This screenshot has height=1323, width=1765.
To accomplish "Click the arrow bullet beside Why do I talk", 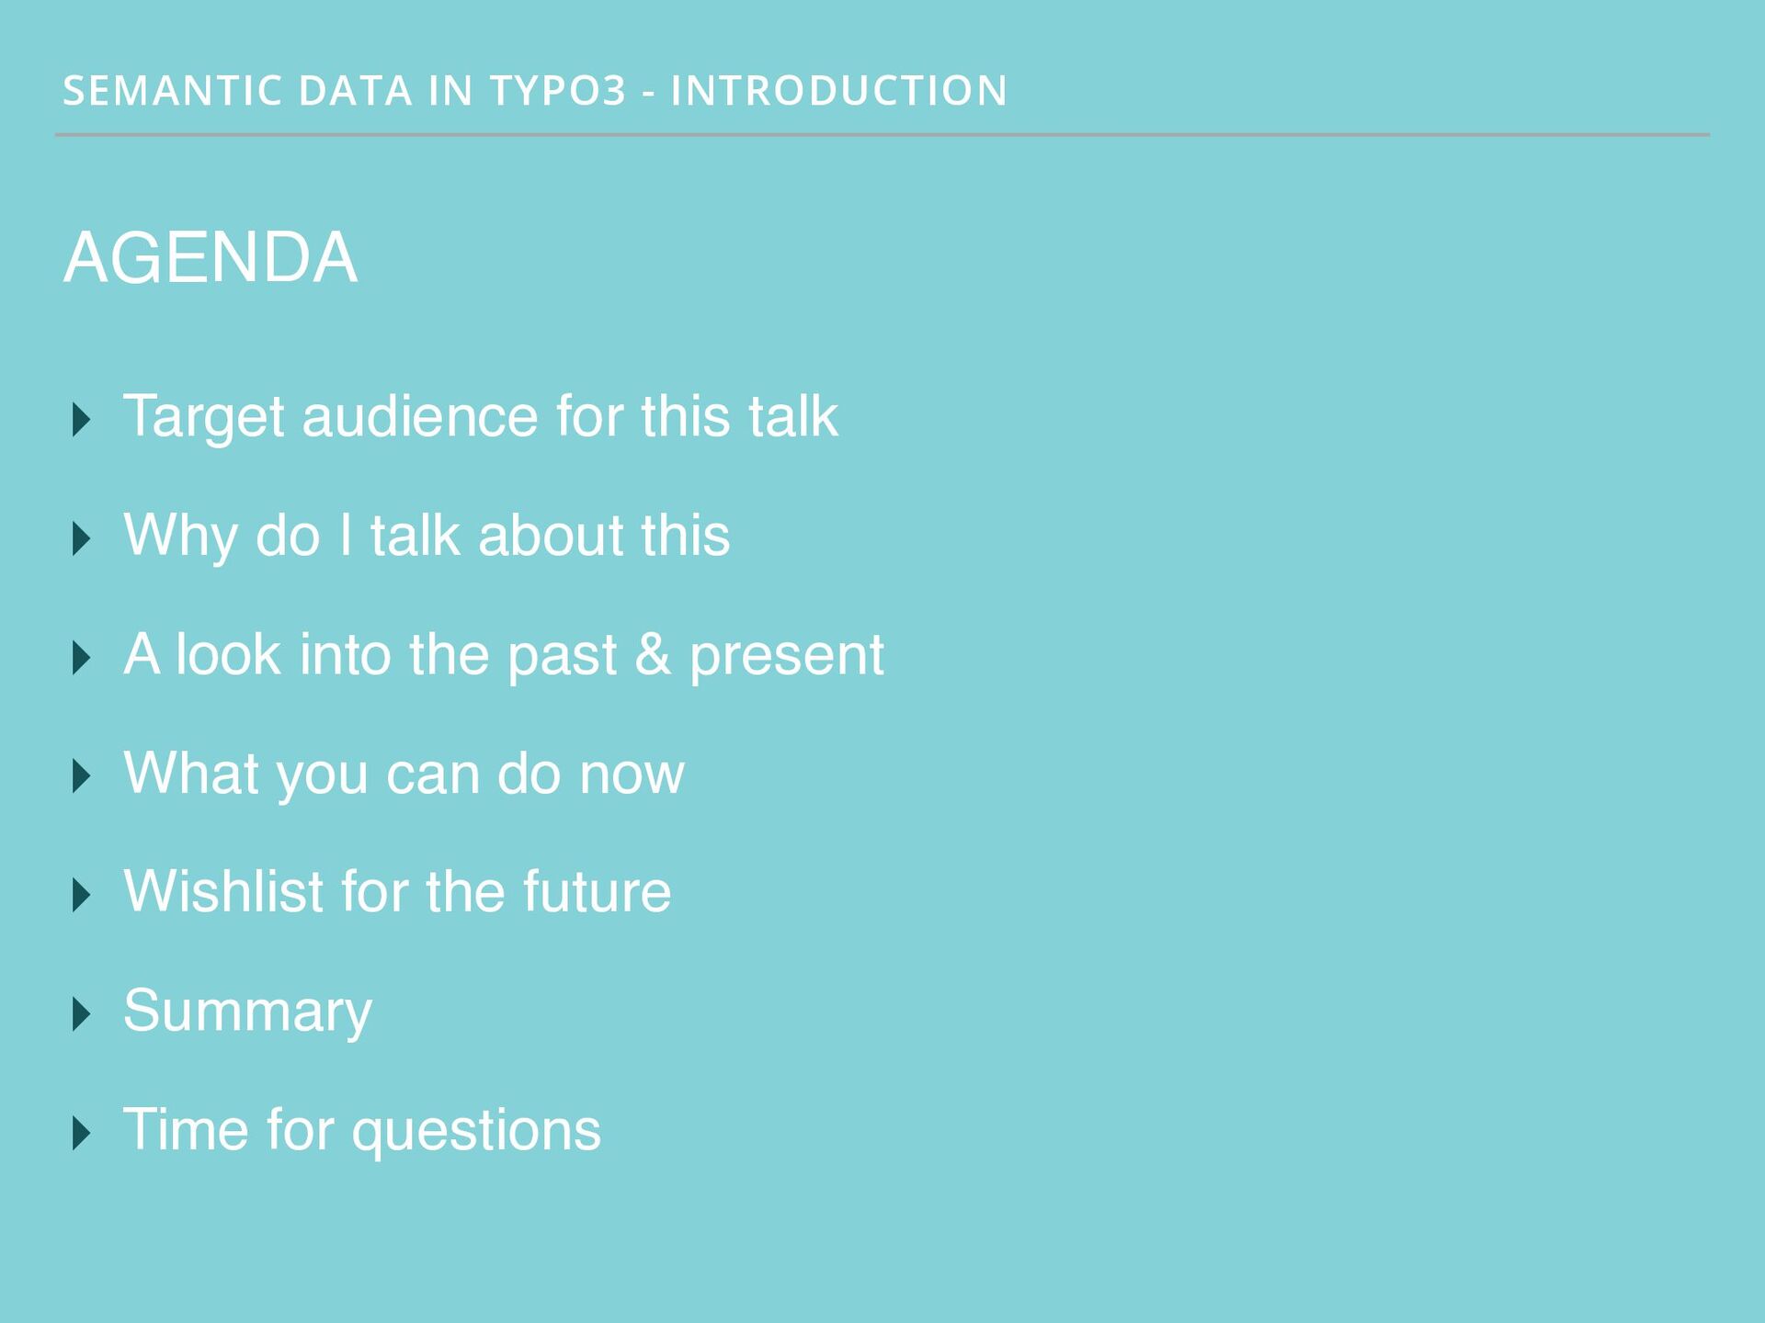I will point(82,538).
